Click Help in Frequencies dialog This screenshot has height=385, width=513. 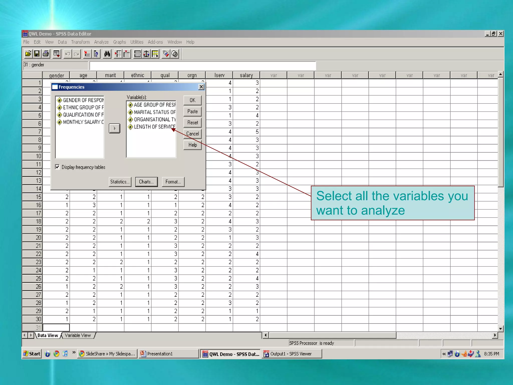192,145
